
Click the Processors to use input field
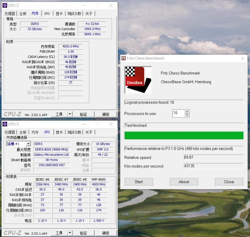(178, 113)
